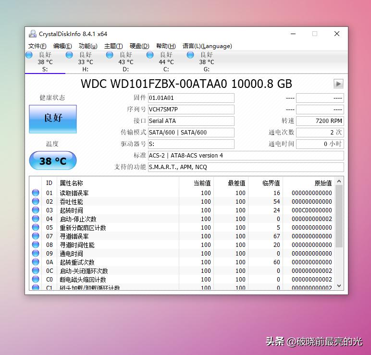Click status orb for attribute 03 起转时间

[x=36, y=210]
